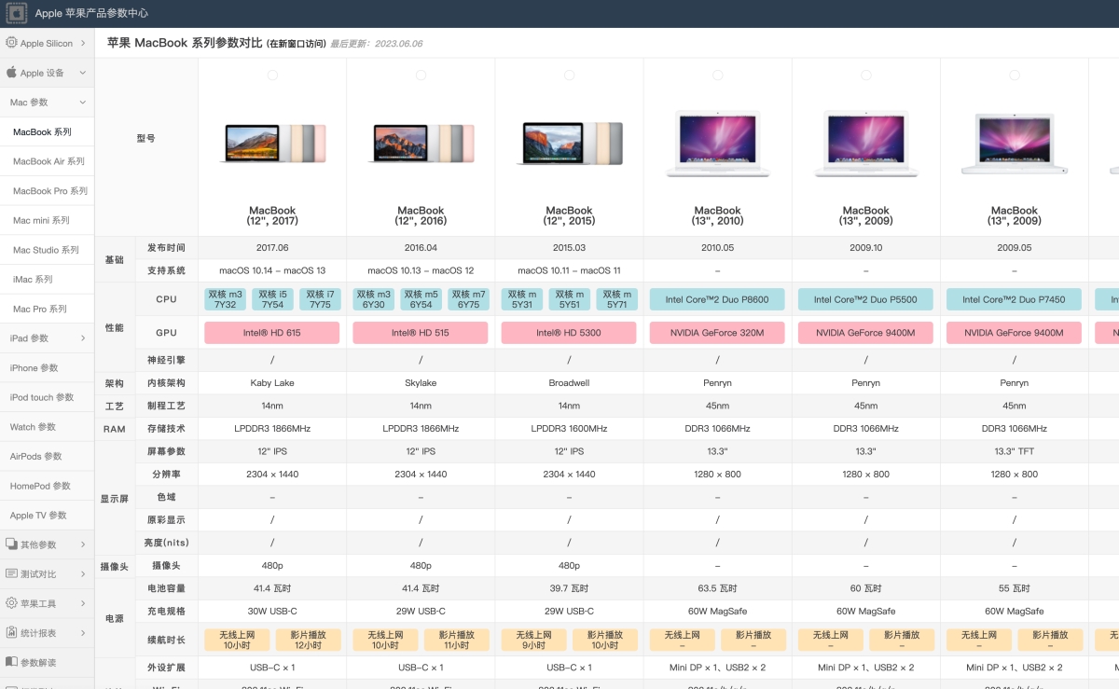Open AirPods 参数 in sidebar
This screenshot has height=689, width=1119.
coord(47,457)
